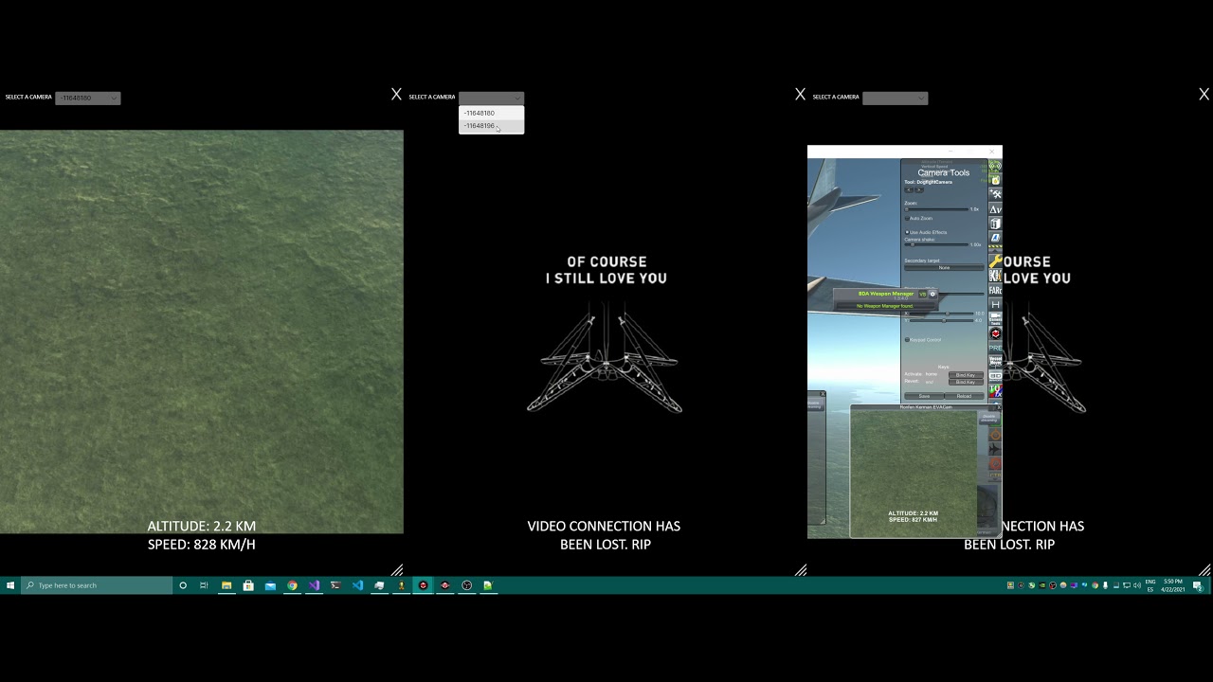The height and width of the screenshot is (682, 1213).
Task: Open network icon in system tray
Action: pos(1127,585)
